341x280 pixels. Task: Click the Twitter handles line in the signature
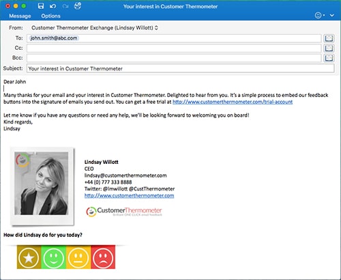130,188
